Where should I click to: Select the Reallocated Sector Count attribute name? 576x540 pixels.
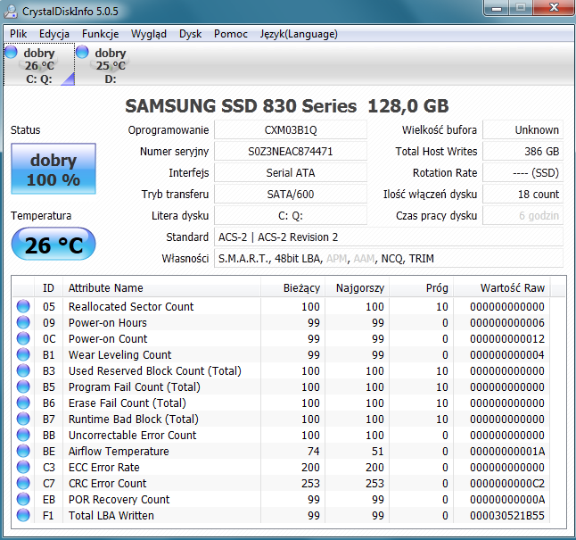tap(131, 306)
